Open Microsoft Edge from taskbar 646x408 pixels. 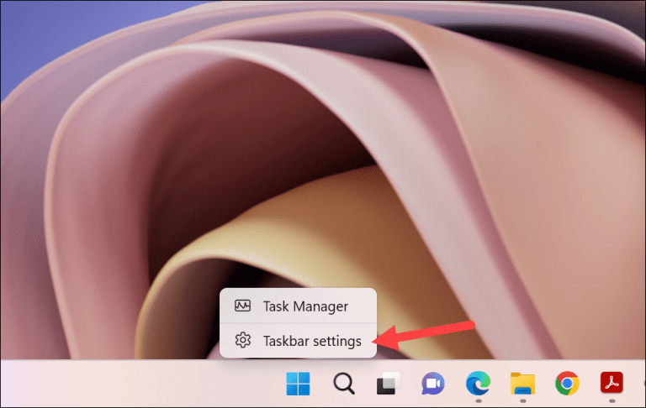click(478, 384)
